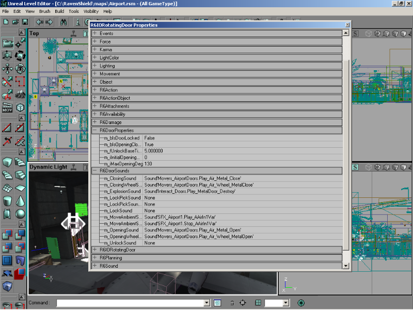
Task: Click the Redo arrow icon
Action: tap(49, 22)
